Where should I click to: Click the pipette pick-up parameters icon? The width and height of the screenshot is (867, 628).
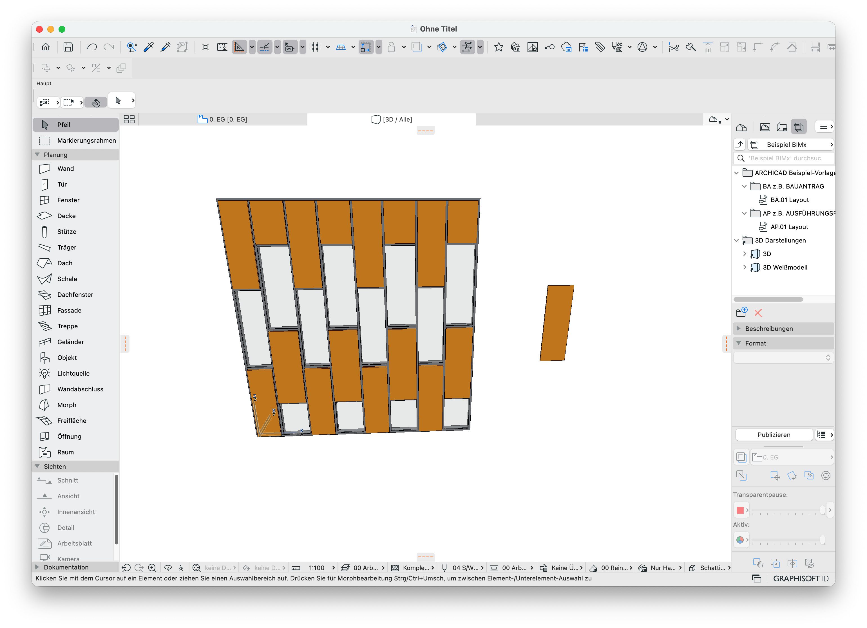[x=148, y=47]
